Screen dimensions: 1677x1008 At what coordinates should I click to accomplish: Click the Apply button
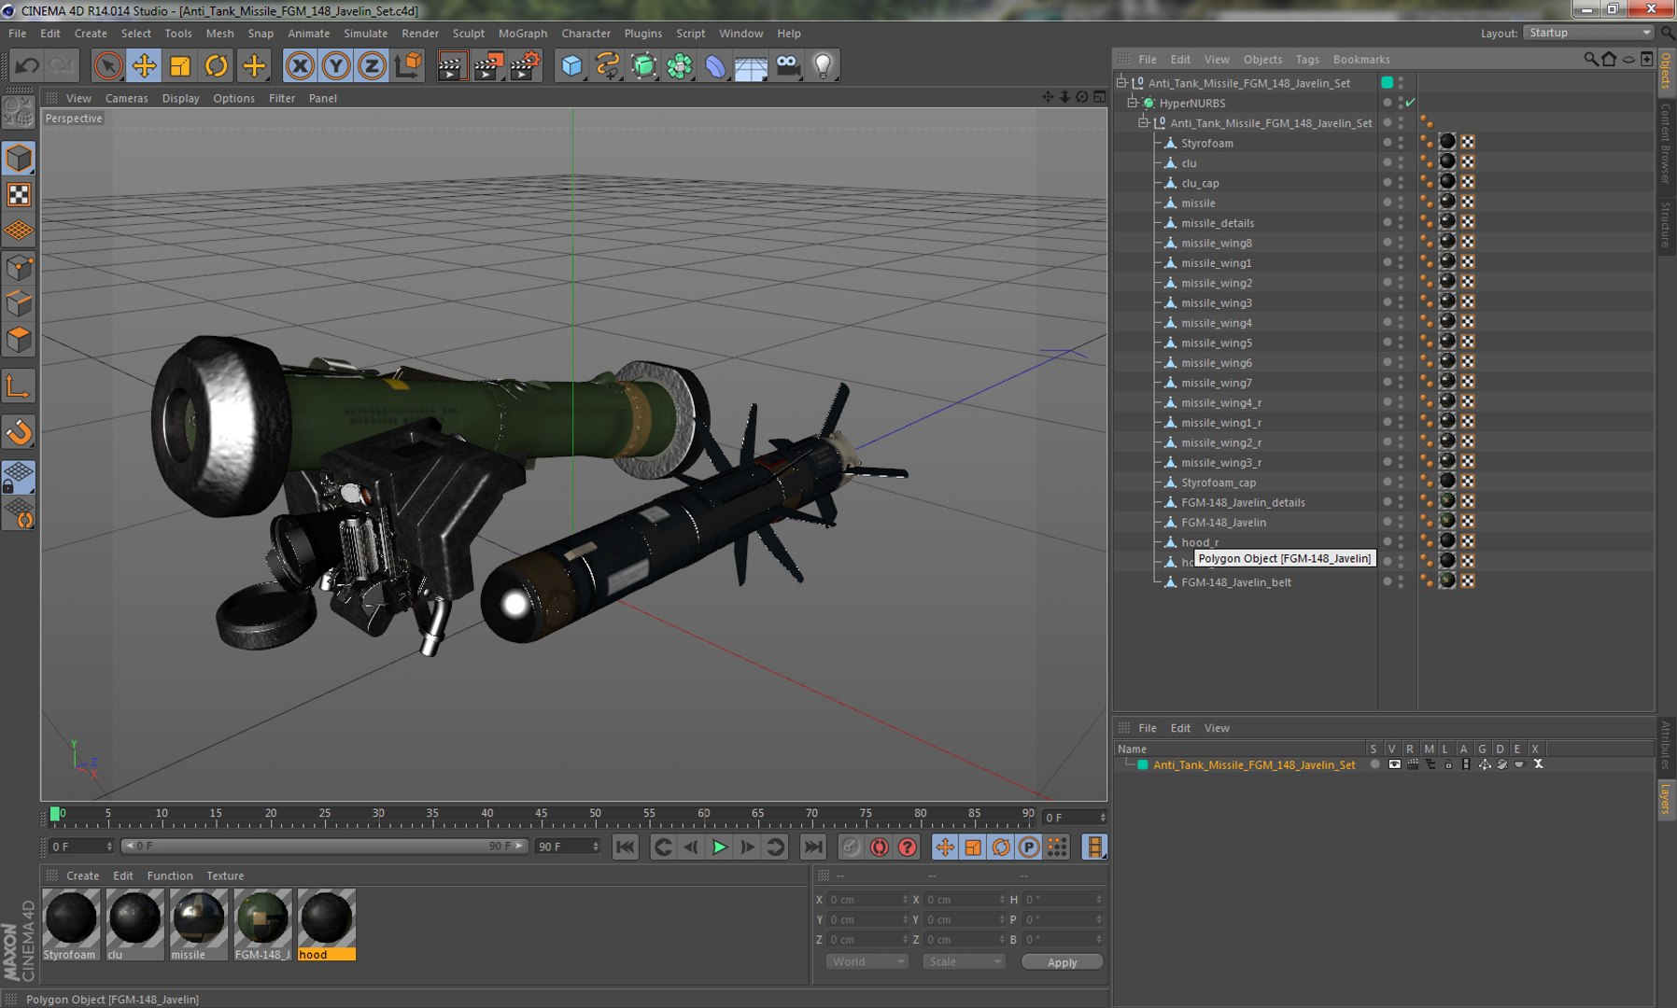pyautogui.click(x=1062, y=962)
